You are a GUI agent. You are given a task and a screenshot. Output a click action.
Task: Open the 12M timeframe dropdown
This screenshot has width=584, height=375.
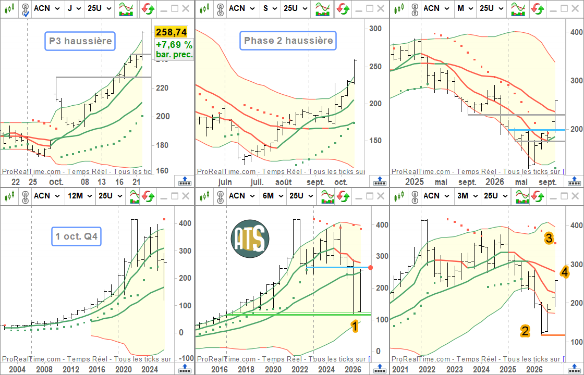click(79, 196)
